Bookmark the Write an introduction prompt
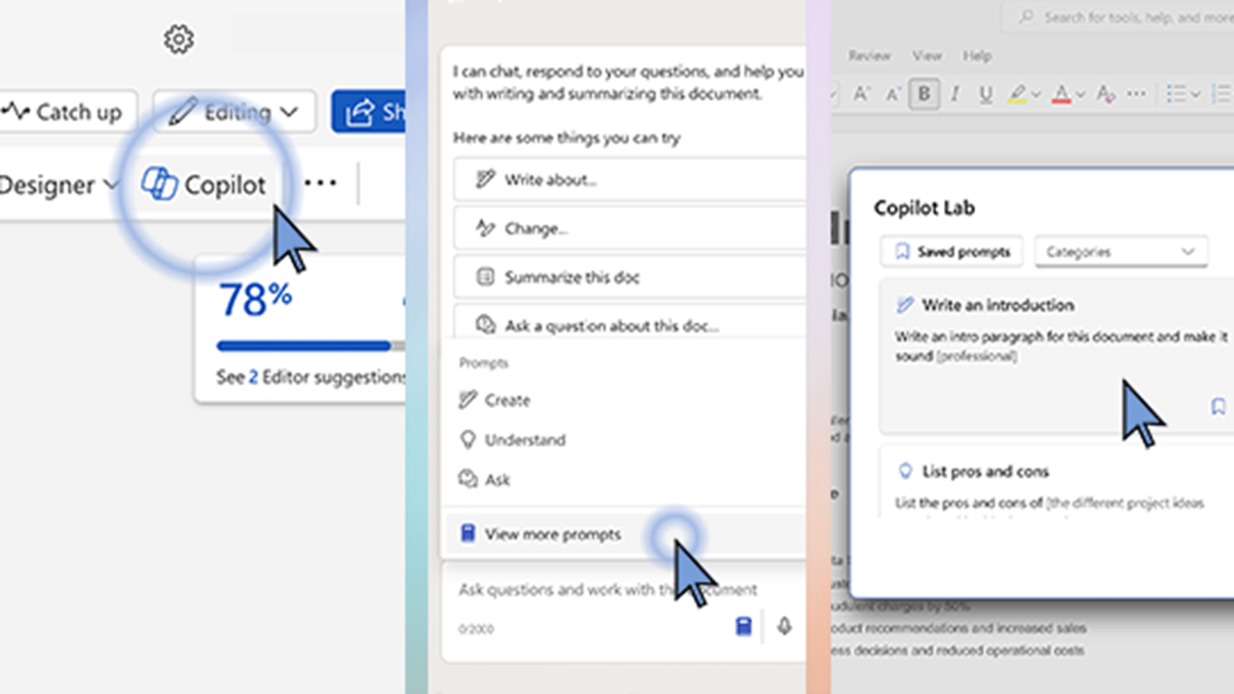 pos(1217,407)
